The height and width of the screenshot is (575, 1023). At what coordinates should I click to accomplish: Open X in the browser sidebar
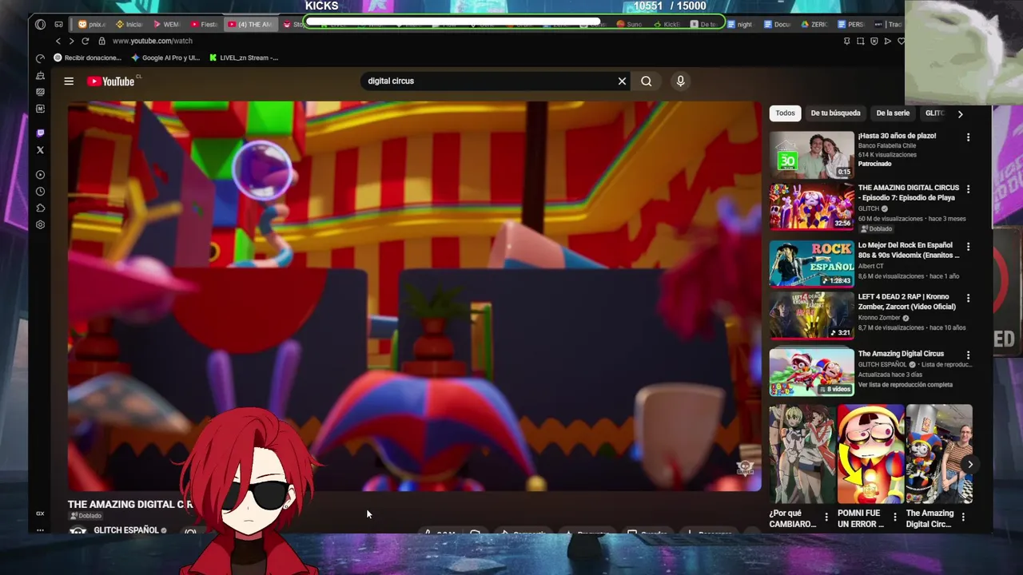coord(40,149)
